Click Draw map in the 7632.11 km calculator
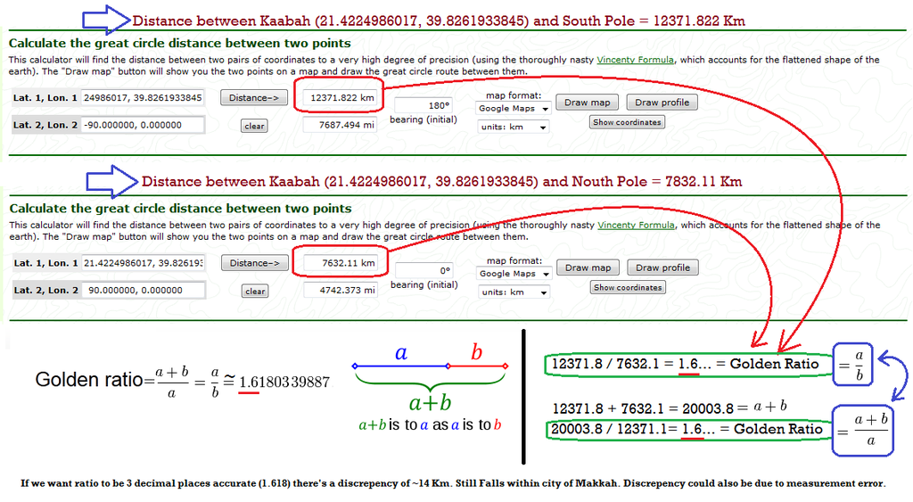 point(588,267)
